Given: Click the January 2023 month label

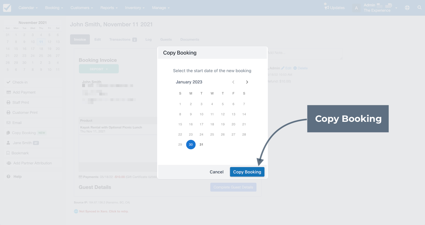Looking at the screenshot, I should click(189, 82).
